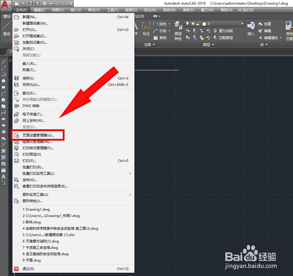Screen dimensions: 293x276
Task: Click the Set Current (置为当前) layer icon
Action: tap(223, 31)
